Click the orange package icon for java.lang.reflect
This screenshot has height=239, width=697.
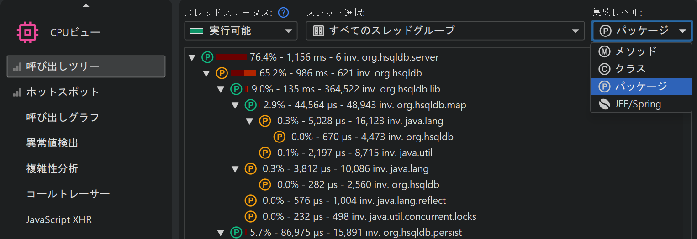pos(250,201)
